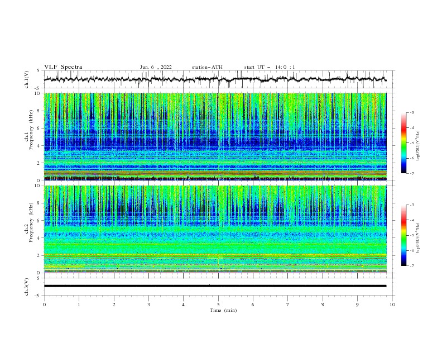Select the "start UT = 14:0 :1" text
This screenshot has height=342, width=442.
270,67
